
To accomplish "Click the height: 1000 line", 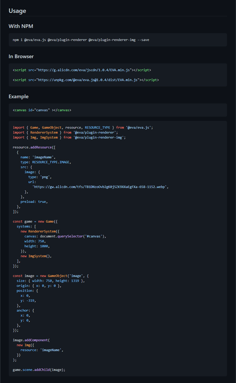I will [37, 246].
